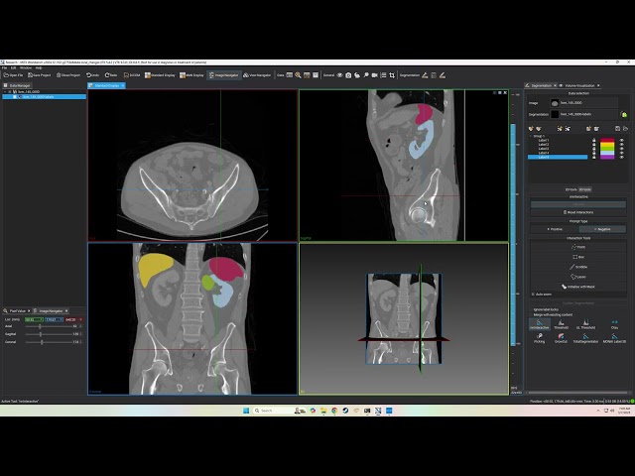Choose the Point interaction tool

pos(578,247)
